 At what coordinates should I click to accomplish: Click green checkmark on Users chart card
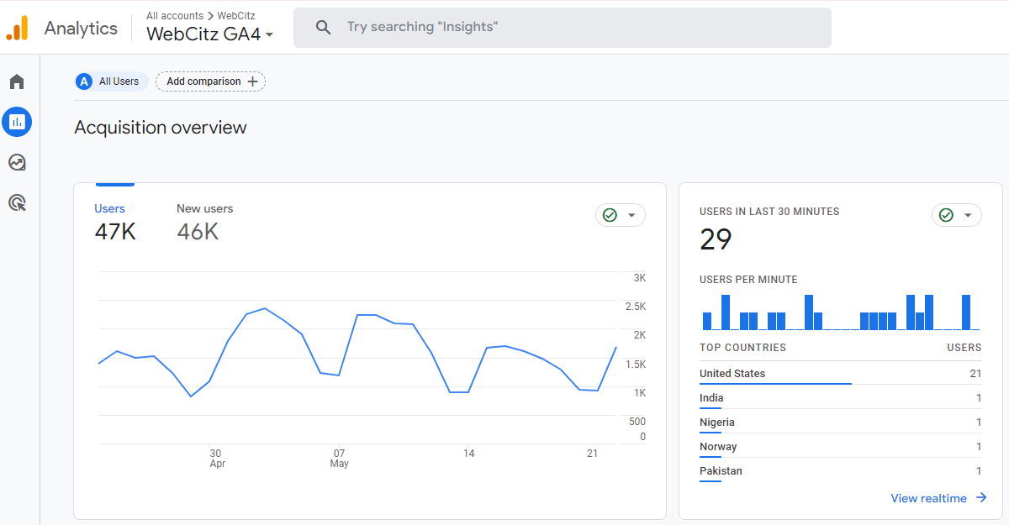pyautogui.click(x=610, y=215)
